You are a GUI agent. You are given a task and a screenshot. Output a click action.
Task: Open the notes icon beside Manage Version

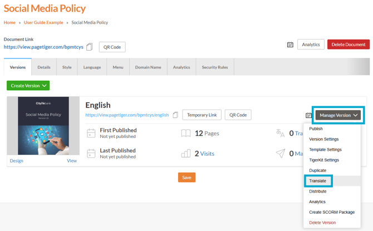point(308,115)
